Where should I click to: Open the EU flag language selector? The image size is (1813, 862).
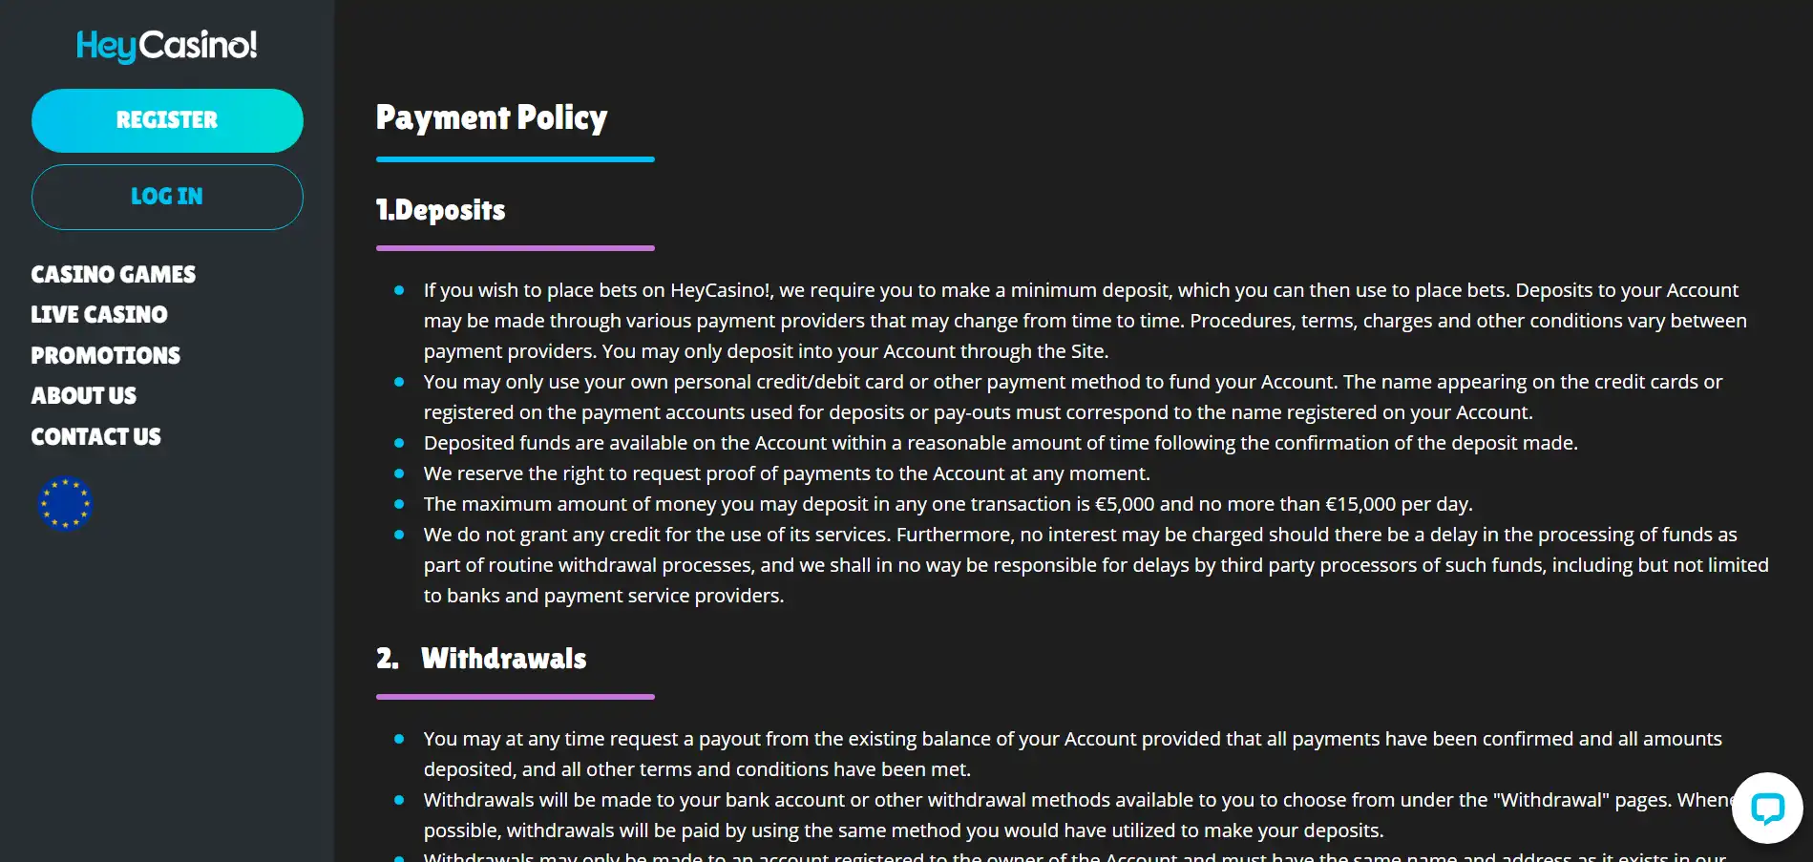pyautogui.click(x=65, y=503)
